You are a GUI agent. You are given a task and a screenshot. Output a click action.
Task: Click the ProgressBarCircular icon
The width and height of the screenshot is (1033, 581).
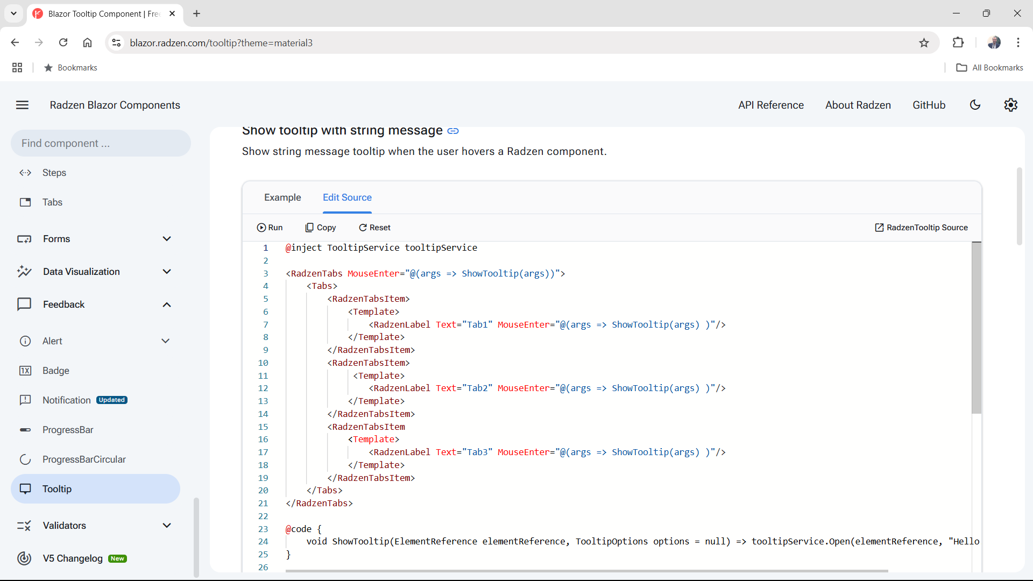pyautogui.click(x=25, y=459)
